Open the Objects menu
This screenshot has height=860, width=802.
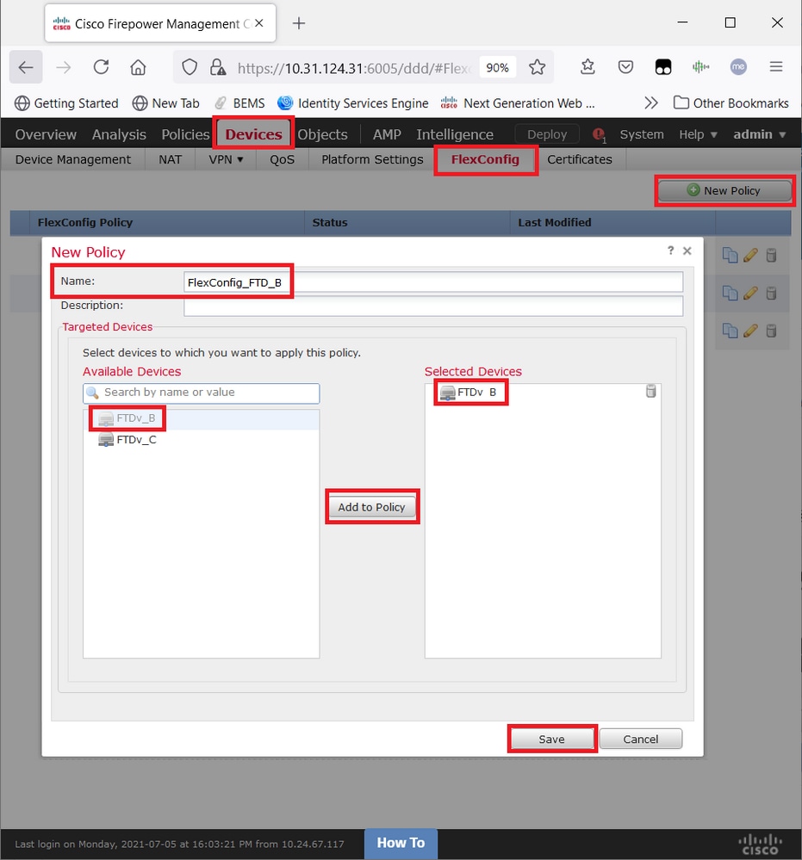[x=323, y=134]
